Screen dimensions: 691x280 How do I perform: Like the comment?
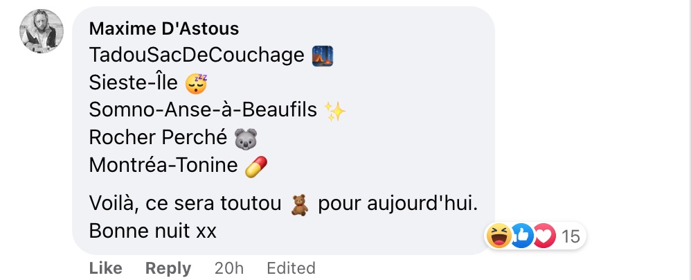[x=106, y=268]
